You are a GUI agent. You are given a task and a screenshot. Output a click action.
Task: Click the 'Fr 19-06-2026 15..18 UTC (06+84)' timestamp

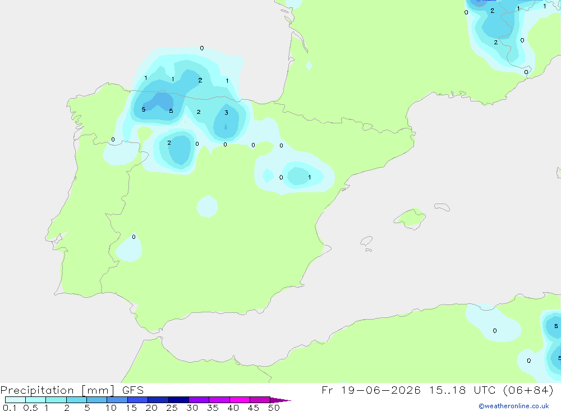pos(437,390)
